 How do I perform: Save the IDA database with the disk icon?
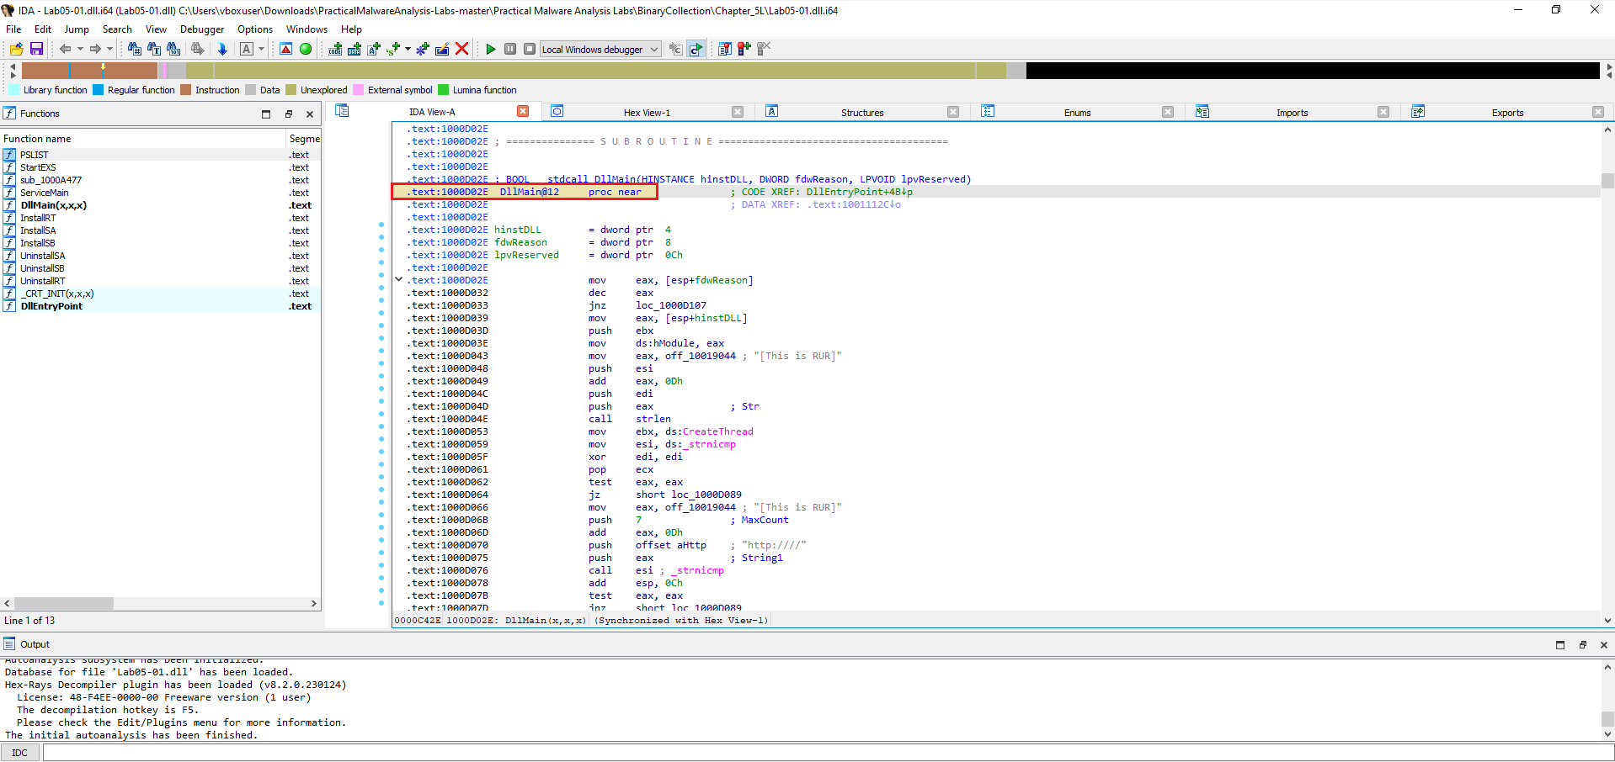pyautogui.click(x=36, y=49)
